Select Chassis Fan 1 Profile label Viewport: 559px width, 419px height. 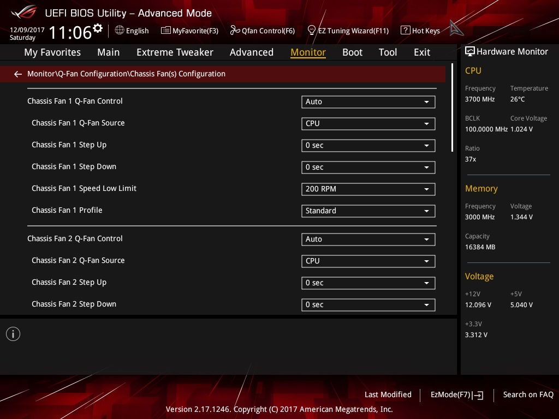(67, 210)
